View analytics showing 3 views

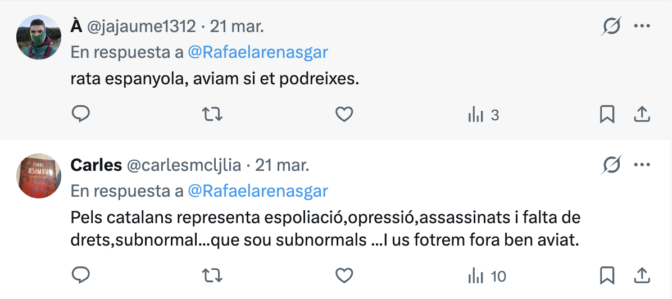coord(484,115)
